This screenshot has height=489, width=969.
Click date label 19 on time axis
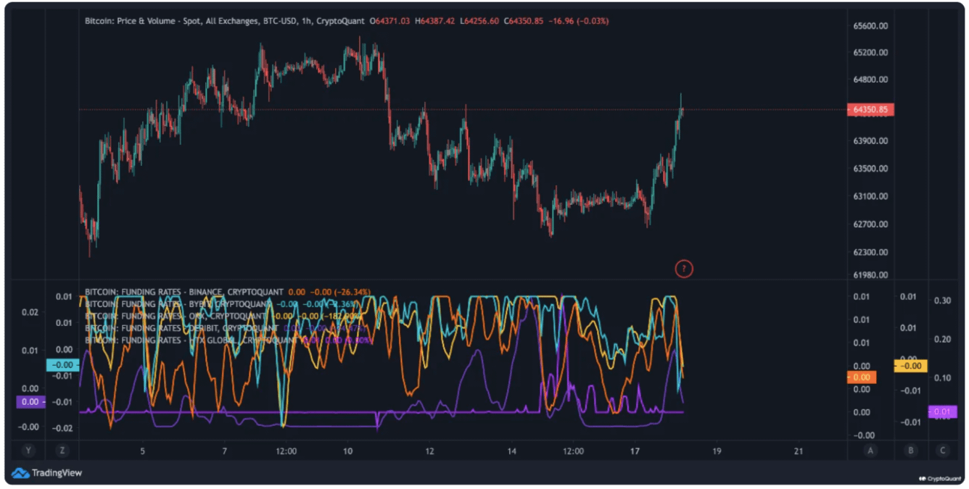(x=717, y=451)
